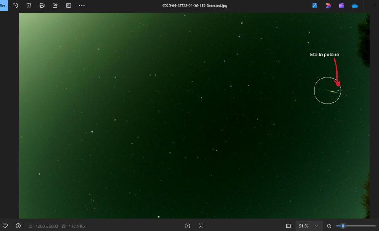Launch Microsoft Designer from the top bar
The width and height of the screenshot is (379, 231).
(x=328, y=5)
